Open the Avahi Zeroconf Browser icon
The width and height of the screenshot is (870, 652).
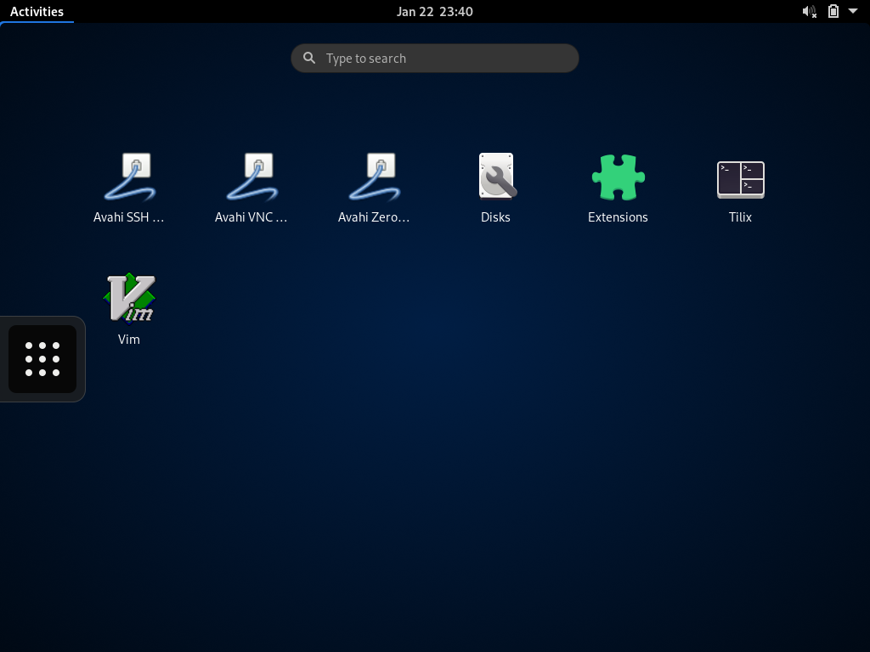(374, 177)
